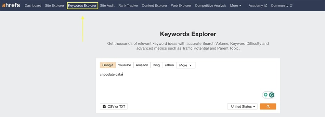Click the Grammarly G icon
This screenshot has width=325, height=117.
pos(271,95)
